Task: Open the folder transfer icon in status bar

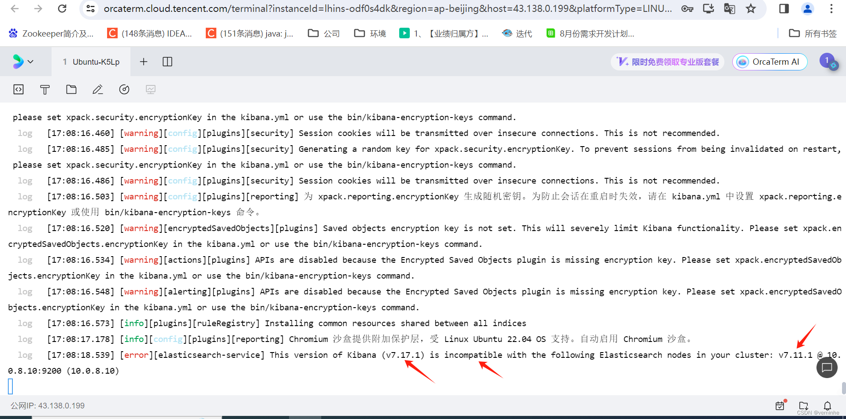Action: coord(804,405)
